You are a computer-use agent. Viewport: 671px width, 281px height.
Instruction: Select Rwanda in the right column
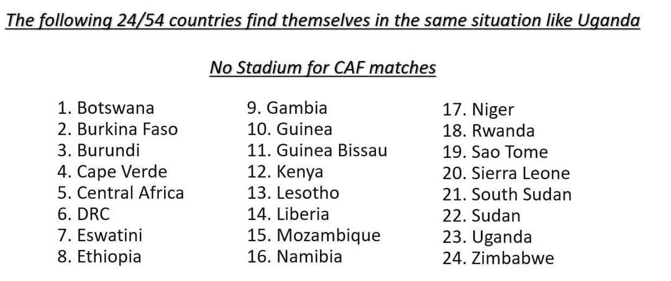[488, 131]
